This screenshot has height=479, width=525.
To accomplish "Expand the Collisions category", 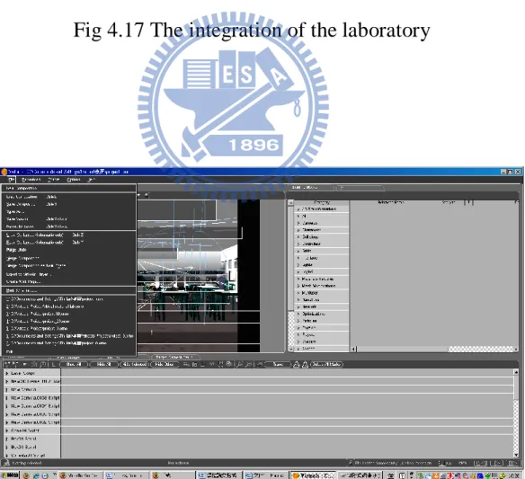I will [x=298, y=237].
